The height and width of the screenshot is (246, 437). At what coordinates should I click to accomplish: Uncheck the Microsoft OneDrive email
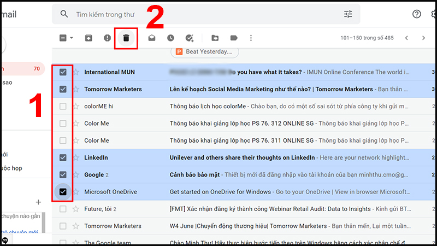63,192
